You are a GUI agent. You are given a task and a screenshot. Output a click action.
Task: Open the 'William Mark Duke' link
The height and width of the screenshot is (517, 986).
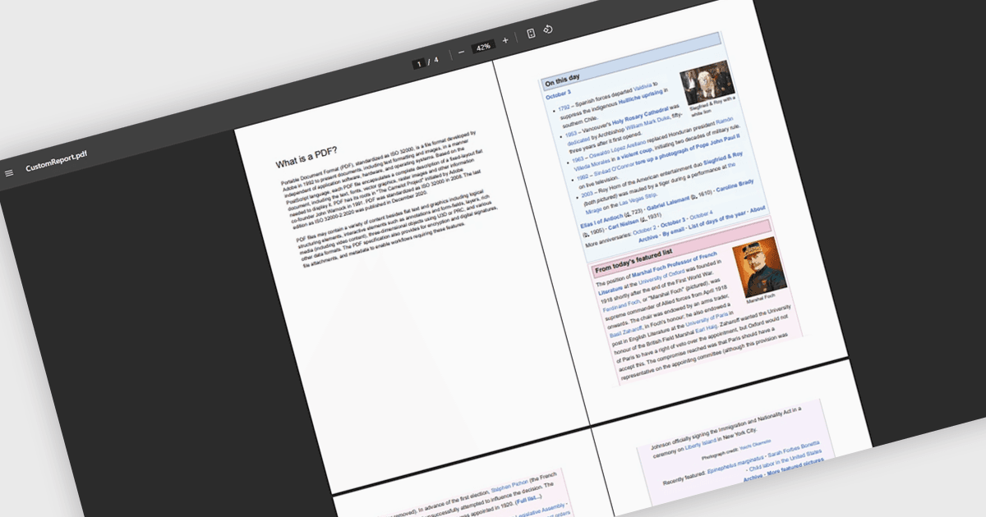(648, 125)
